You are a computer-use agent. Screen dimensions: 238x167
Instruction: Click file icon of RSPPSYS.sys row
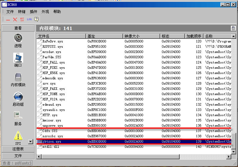pos(40,46)
